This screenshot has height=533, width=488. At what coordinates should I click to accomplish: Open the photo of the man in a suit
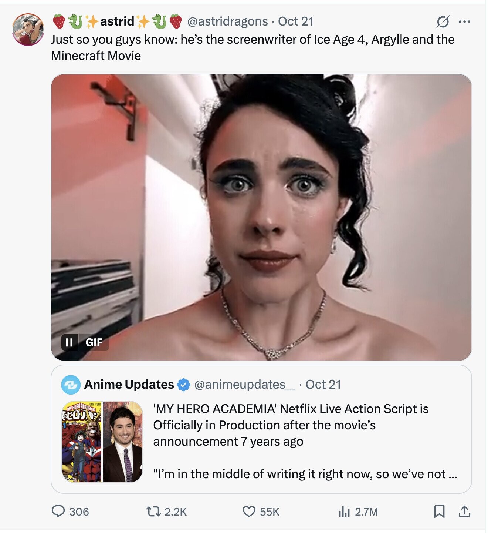123,442
